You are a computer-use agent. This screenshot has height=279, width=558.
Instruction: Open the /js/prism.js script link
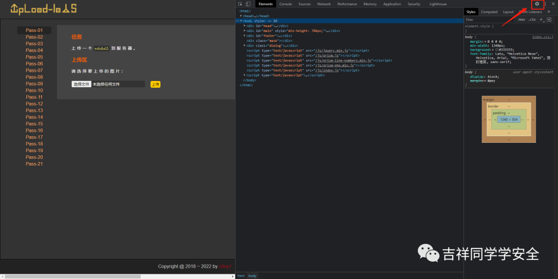click(328, 56)
